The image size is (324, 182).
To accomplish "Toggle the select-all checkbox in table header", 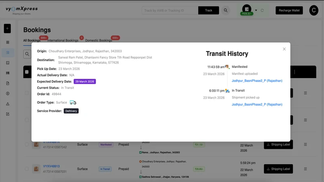I will click(x=27, y=72).
